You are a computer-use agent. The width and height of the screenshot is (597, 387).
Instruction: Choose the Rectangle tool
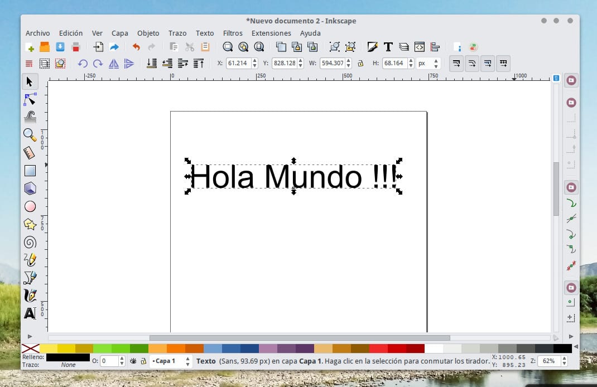pos(29,171)
